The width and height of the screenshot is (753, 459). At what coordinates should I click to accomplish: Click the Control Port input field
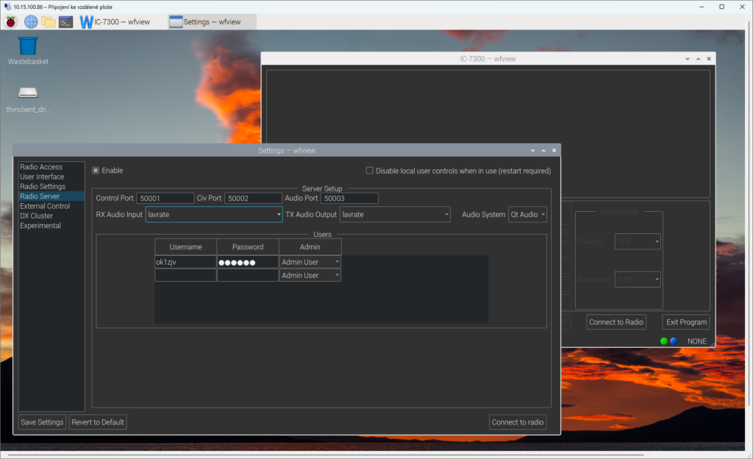(165, 199)
